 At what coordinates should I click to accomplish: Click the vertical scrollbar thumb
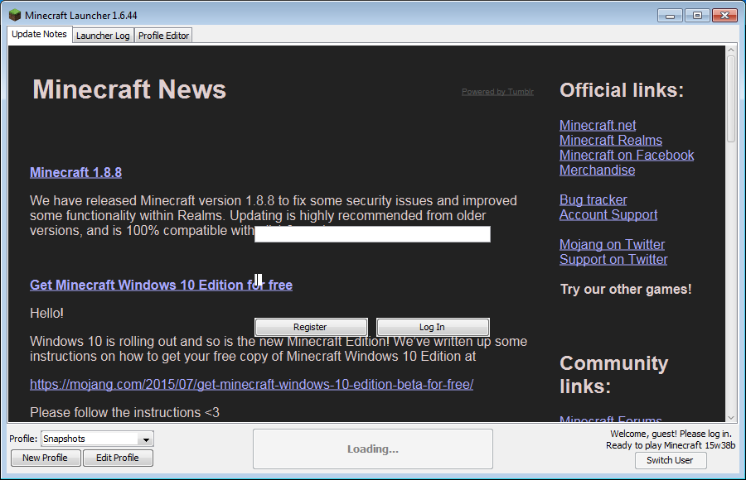coord(731,98)
